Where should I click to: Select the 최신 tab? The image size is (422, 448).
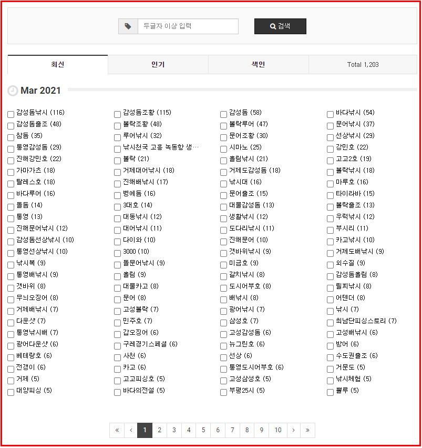pyautogui.click(x=57, y=65)
